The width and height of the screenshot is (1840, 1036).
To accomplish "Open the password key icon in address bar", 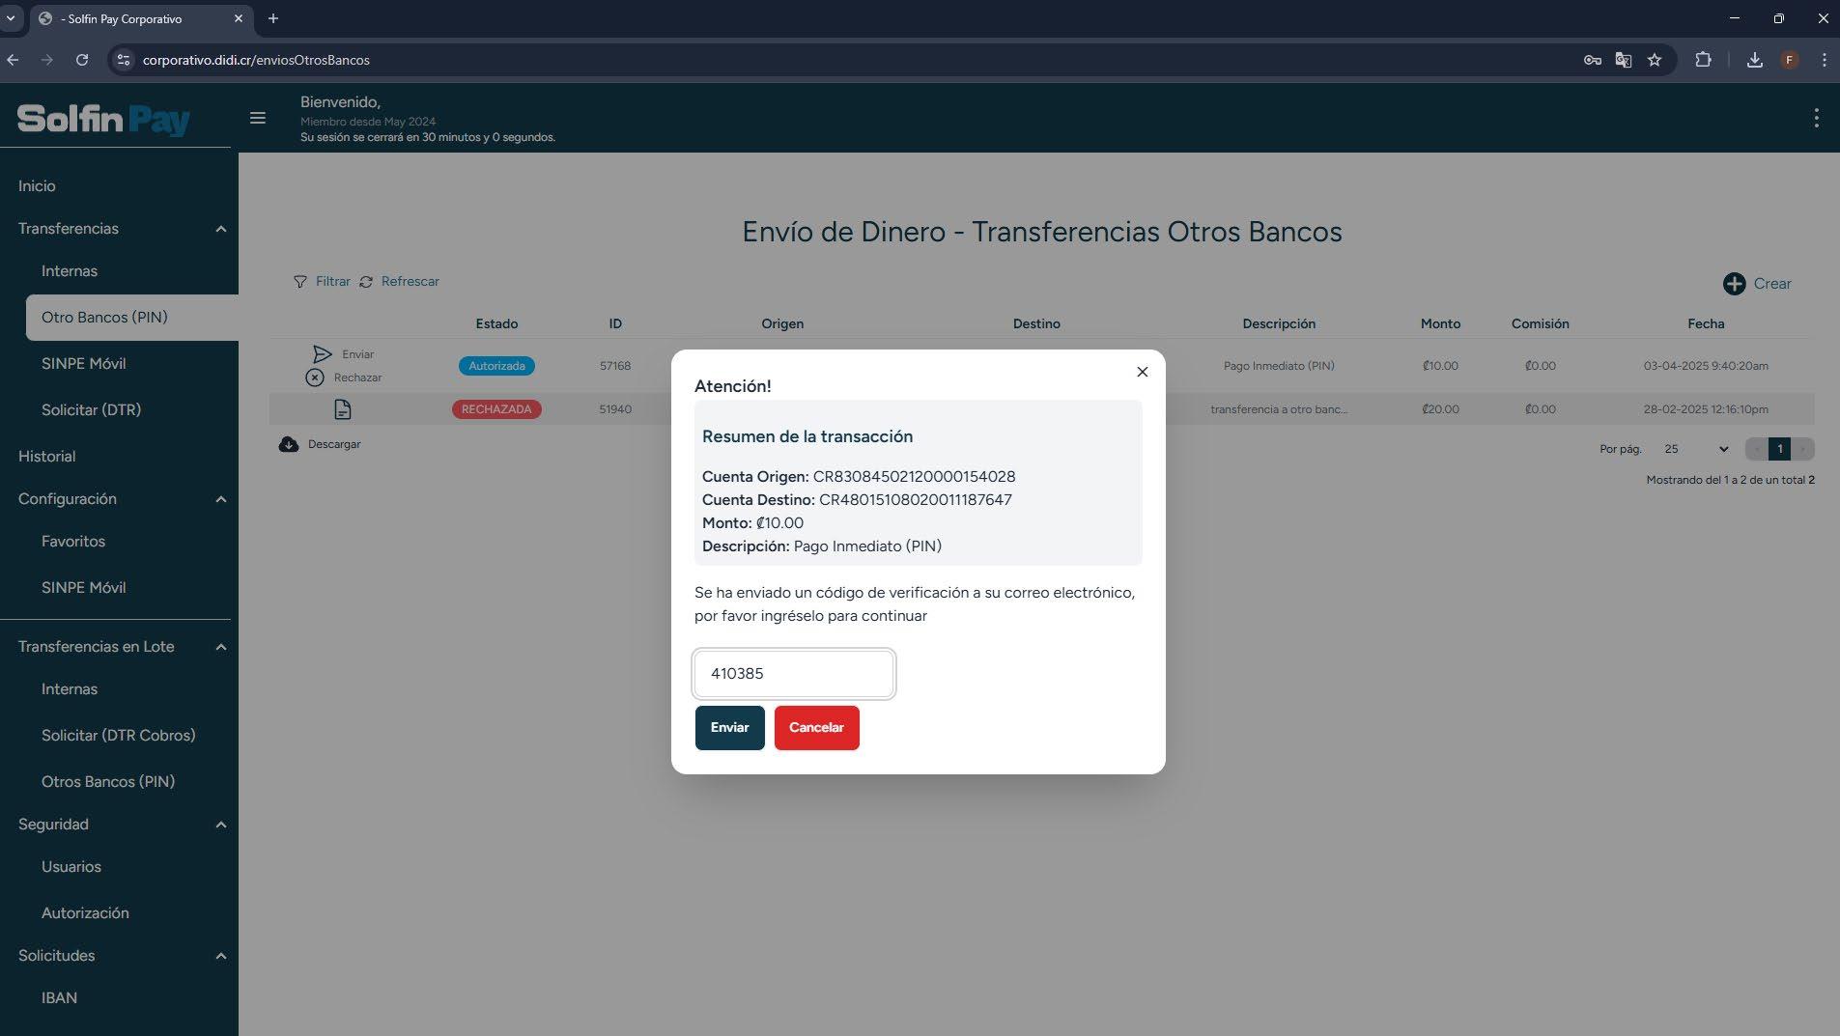I will [1593, 60].
